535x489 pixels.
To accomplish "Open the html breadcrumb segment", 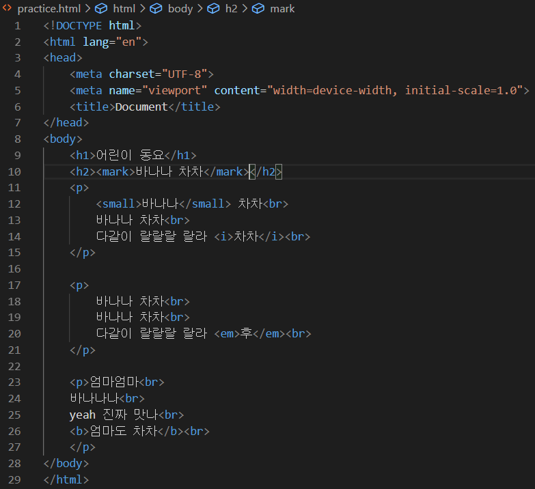I will pyautogui.click(x=124, y=8).
